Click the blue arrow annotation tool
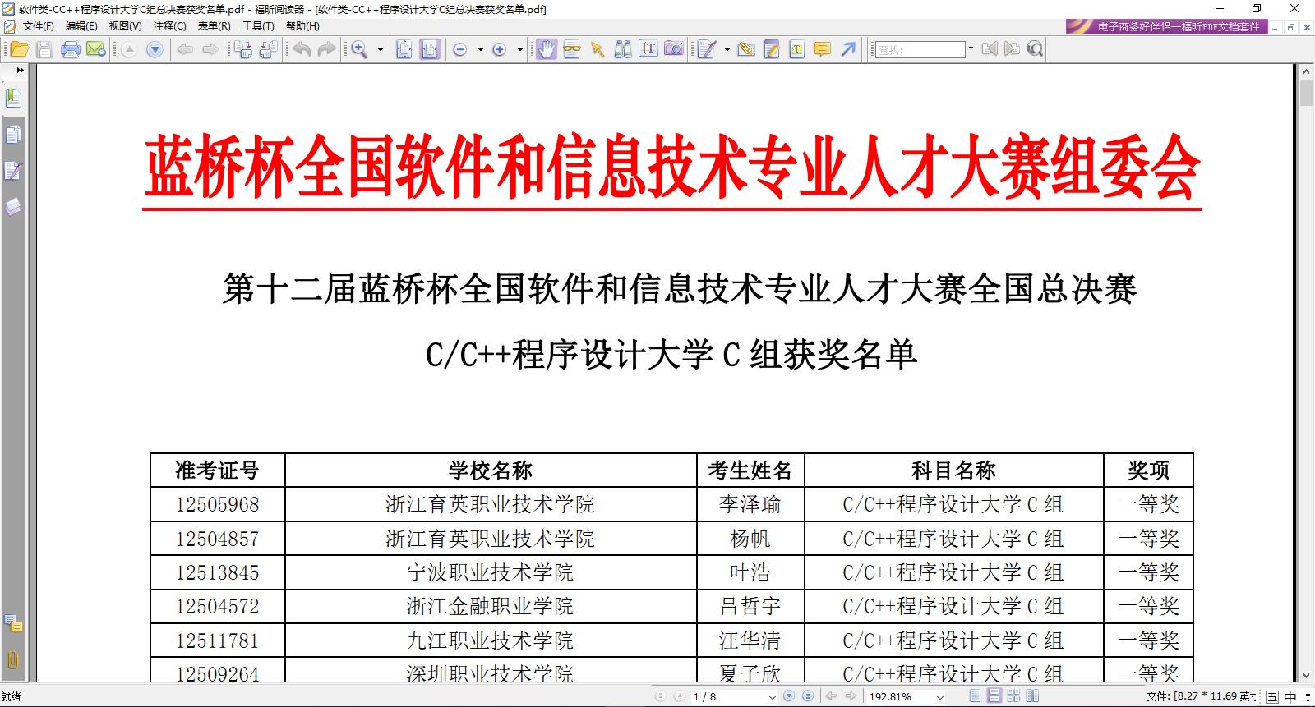This screenshot has width=1315, height=707. click(x=848, y=50)
